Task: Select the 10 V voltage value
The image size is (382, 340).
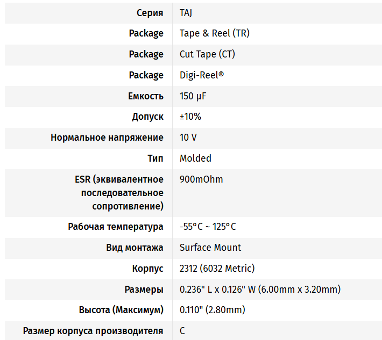Action: (x=188, y=138)
